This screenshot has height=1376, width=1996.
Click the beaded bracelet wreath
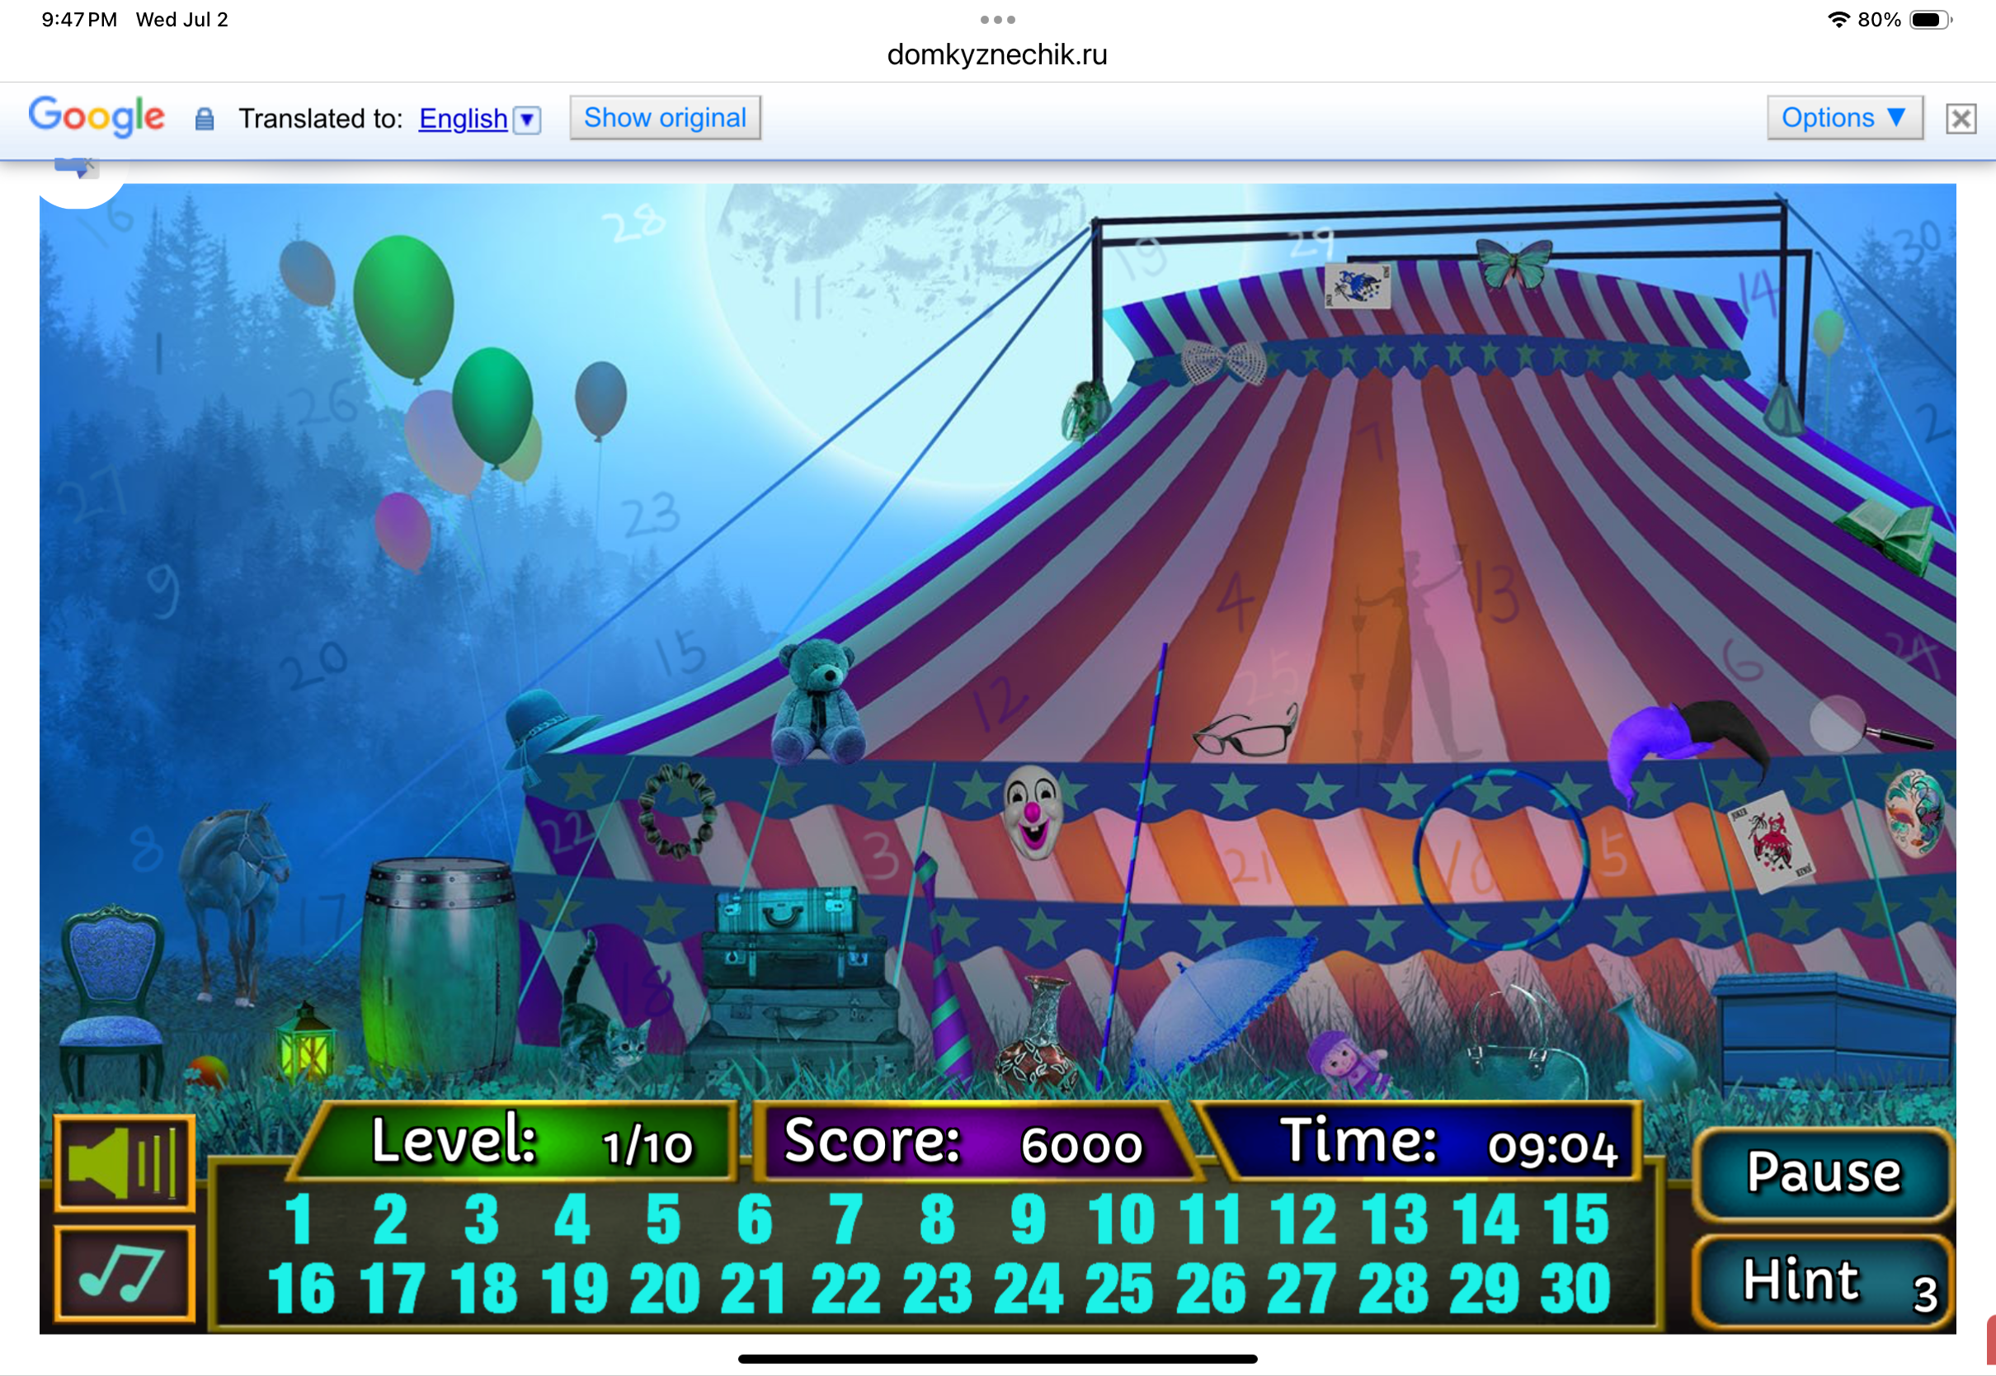[677, 810]
